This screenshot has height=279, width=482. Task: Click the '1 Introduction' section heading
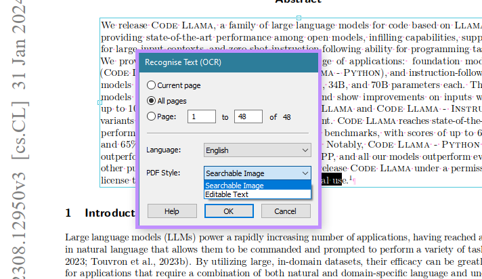click(x=100, y=213)
